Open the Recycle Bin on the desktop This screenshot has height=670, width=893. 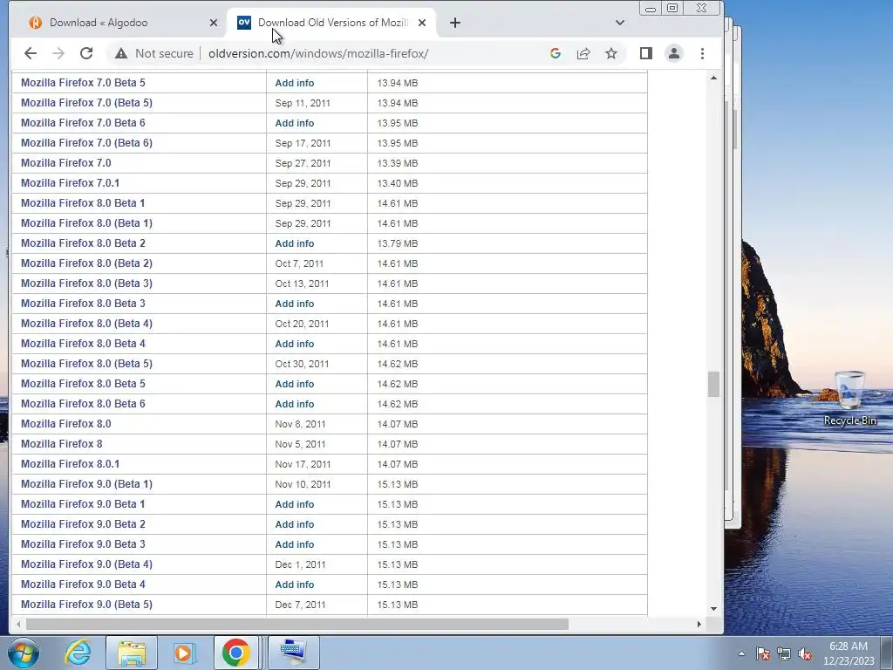tap(849, 398)
